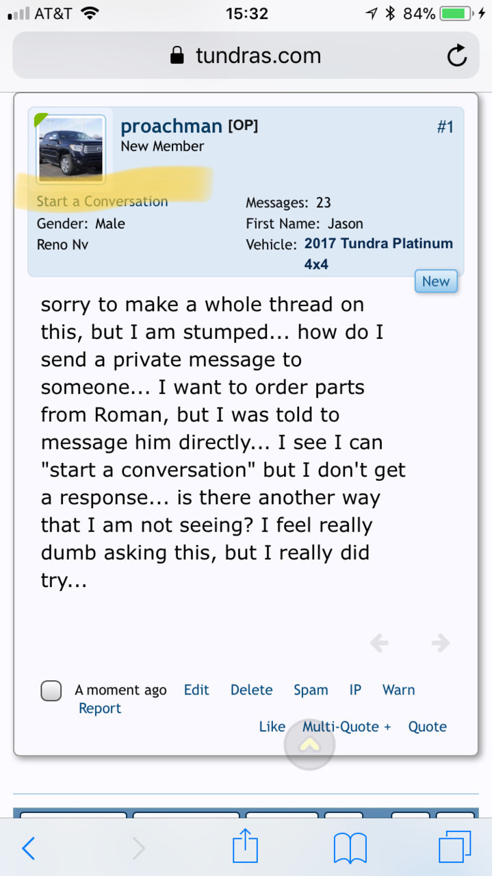Like the post

[x=272, y=727]
